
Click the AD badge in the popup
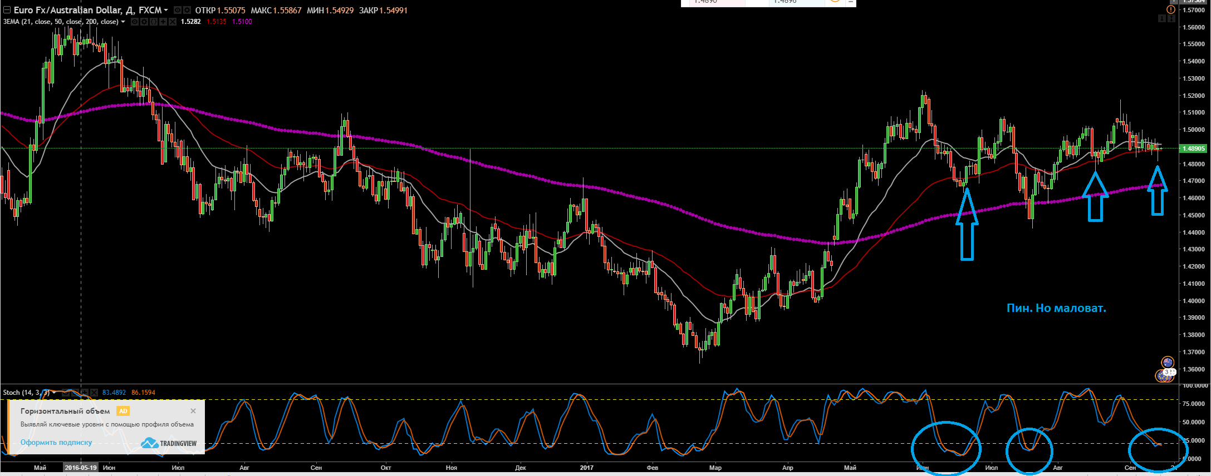tap(123, 411)
